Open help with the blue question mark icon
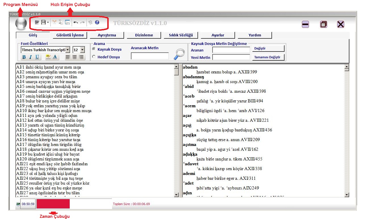Viewport: 371px width, 219px height. click(x=97, y=22)
